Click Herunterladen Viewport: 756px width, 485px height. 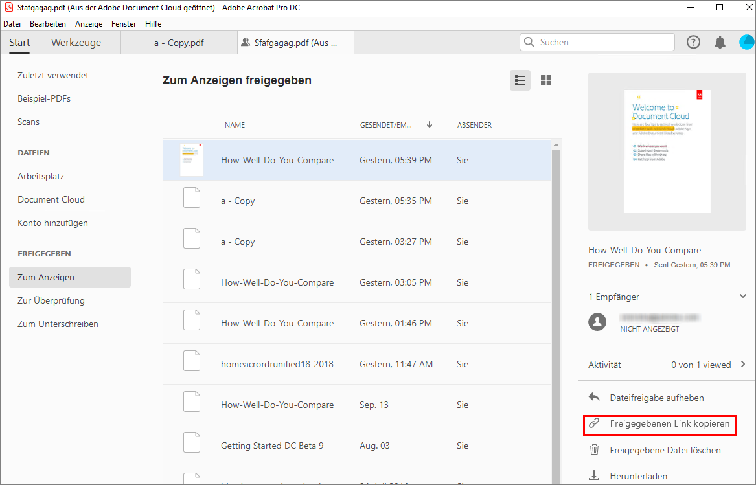point(638,477)
